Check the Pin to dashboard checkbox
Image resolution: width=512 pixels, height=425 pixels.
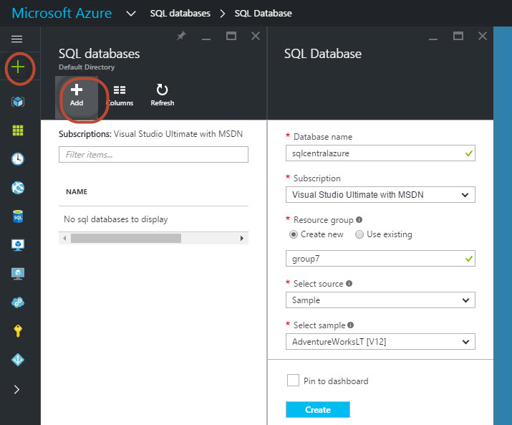pyautogui.click(x=293, y=381)
